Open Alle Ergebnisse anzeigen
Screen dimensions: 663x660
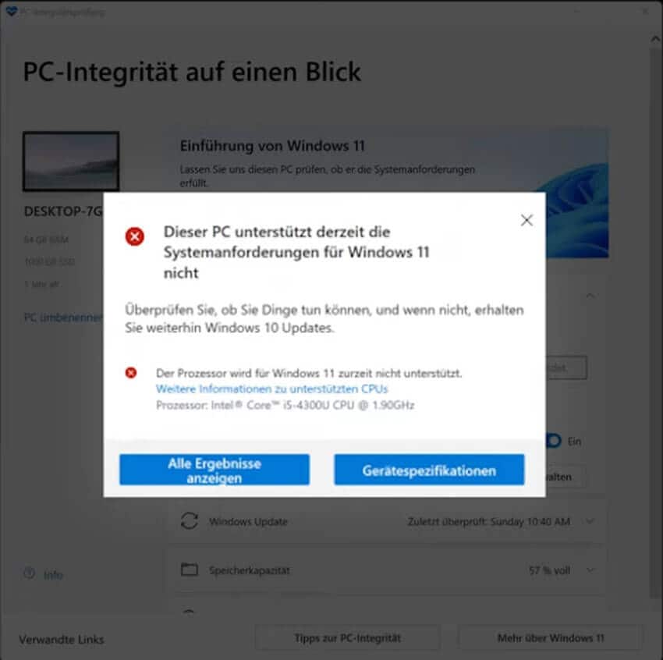[x=214, y=470]
